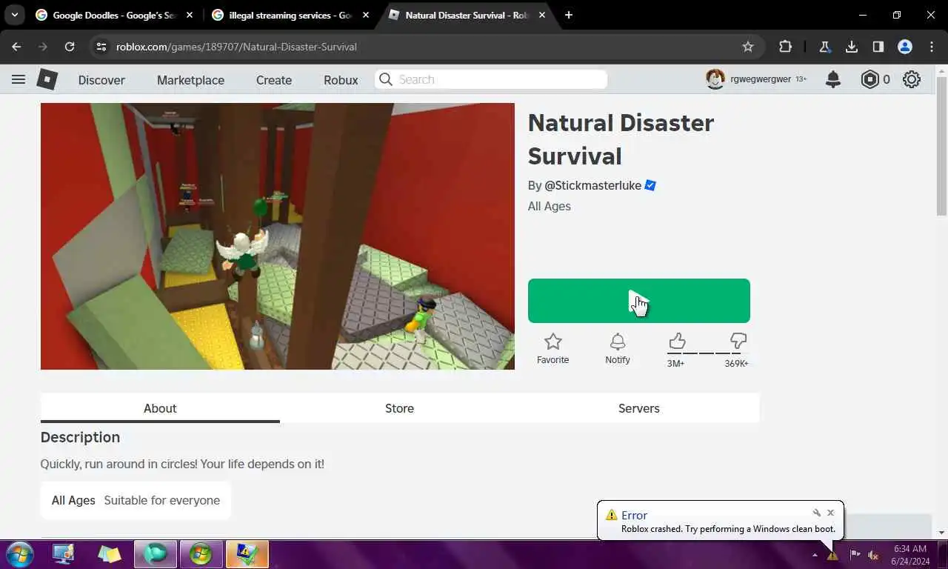
Task: Like the game with thumbs up
Action: tap(677, 341)
